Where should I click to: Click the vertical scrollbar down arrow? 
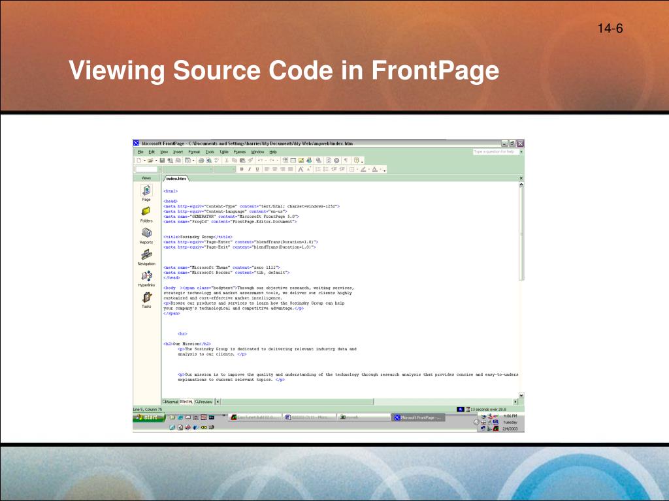coord(521,395)
